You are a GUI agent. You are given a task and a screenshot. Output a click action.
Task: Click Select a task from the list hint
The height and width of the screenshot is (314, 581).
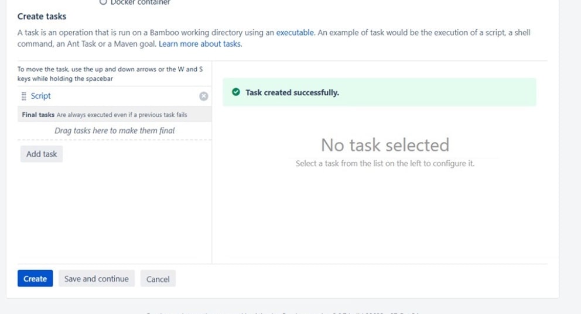385,164
